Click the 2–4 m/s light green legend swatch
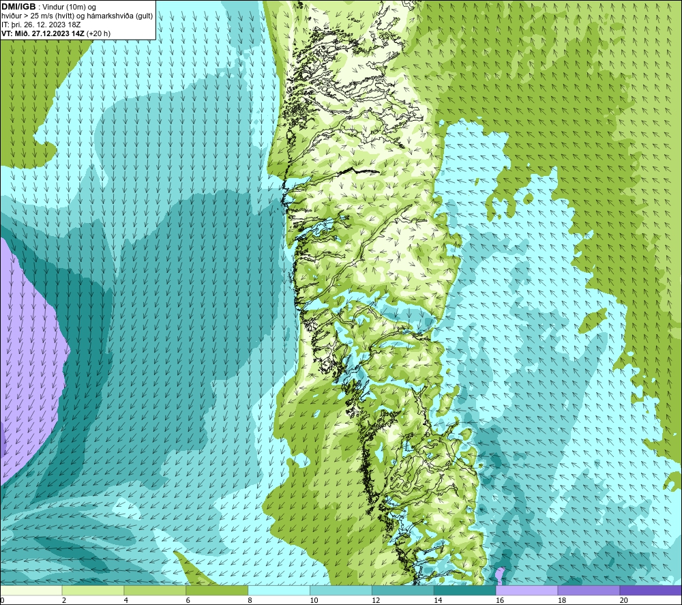The width and height of the screenshot is (682, 605). 93,590
